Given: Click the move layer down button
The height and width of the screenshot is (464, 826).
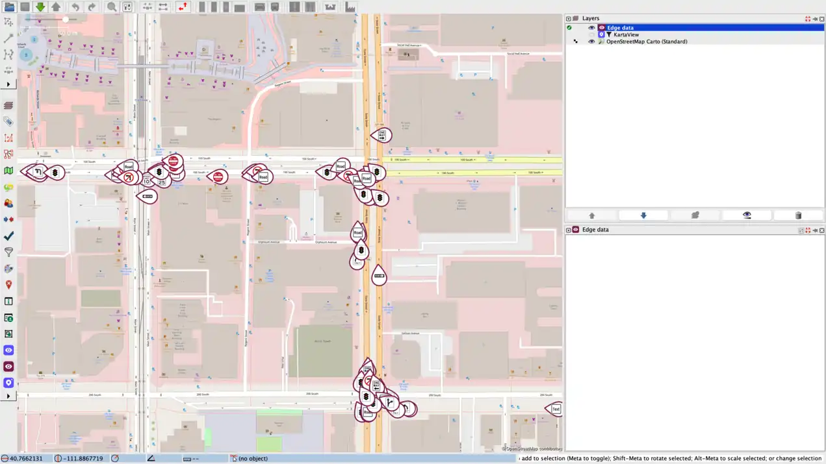Looking at the screenshot, I should click(643, 215).
